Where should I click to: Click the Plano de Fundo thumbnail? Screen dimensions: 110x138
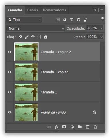(x=26, y=112)
